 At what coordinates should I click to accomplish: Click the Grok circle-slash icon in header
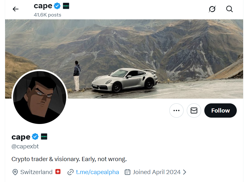point(212,9)
